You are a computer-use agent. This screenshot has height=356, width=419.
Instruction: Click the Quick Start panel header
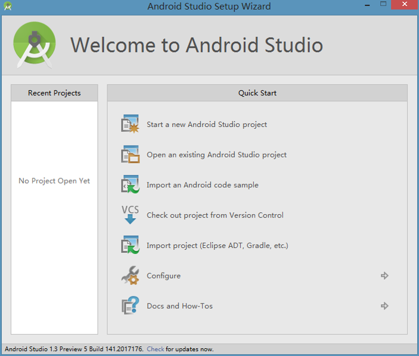tap(257, 93)
